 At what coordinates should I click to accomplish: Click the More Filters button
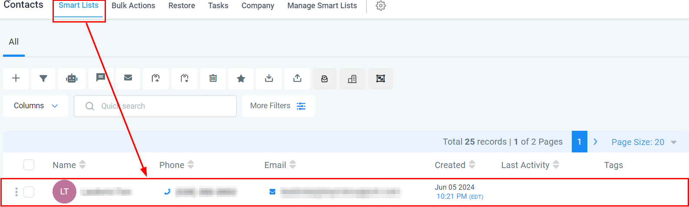point(278,106)
